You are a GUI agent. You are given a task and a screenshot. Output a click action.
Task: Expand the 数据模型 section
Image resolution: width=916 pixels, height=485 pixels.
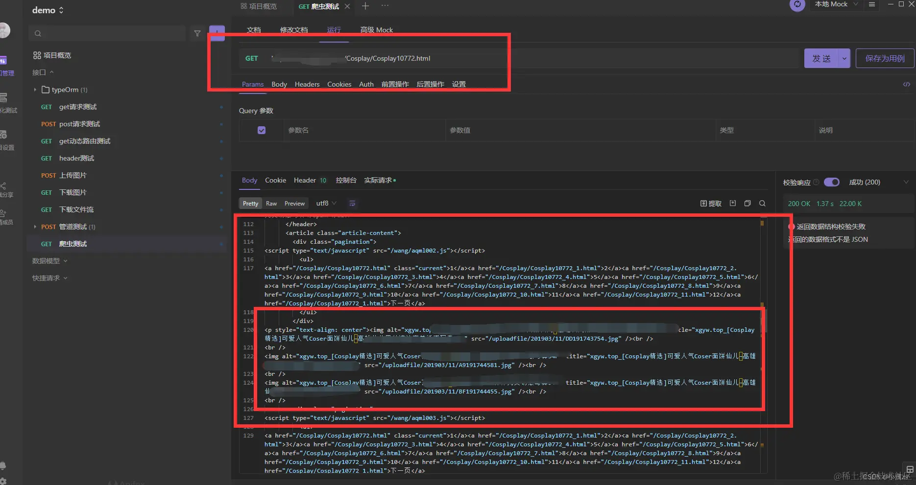point(50,261)
